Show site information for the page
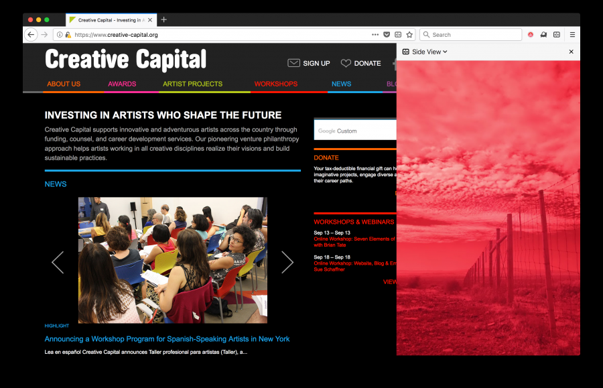The width and height of the screenshot is (603, 388). coord(60,35)
